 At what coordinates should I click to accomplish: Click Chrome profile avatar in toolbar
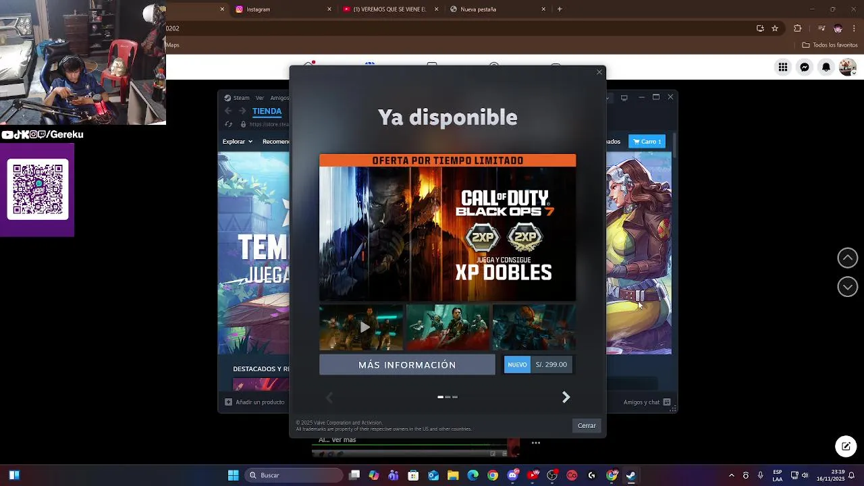click(838, 28)
